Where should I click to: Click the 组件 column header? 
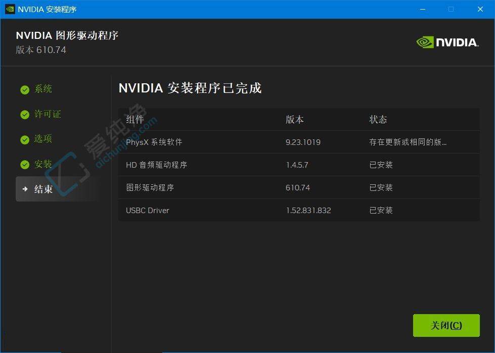[x=135, y=120]
